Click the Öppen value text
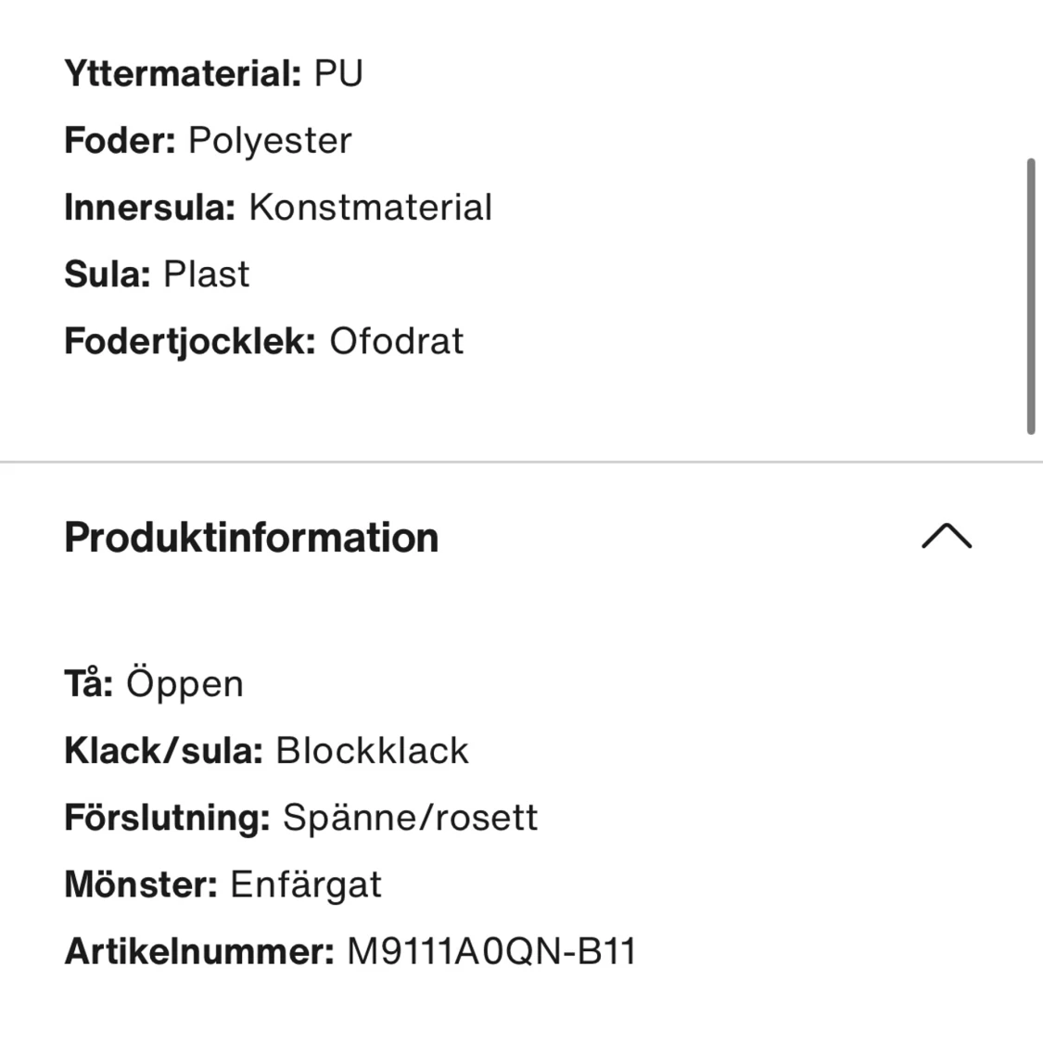This screenshot has height=1043, width=1043. click(184, 683)
